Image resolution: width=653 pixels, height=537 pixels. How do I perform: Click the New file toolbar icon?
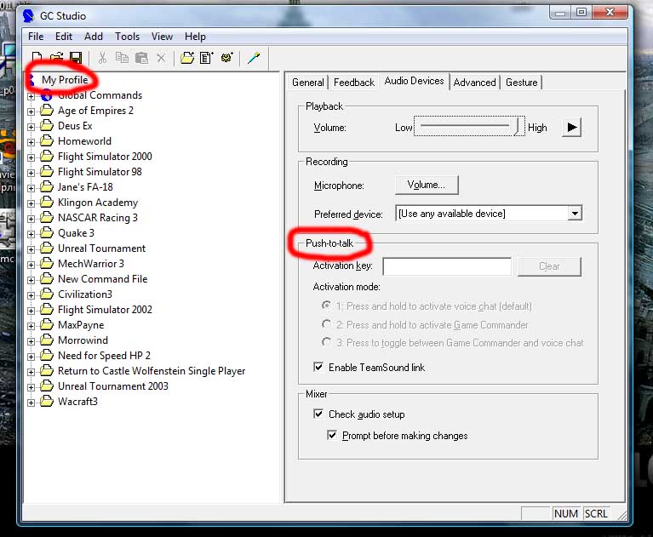click(37, 58)
